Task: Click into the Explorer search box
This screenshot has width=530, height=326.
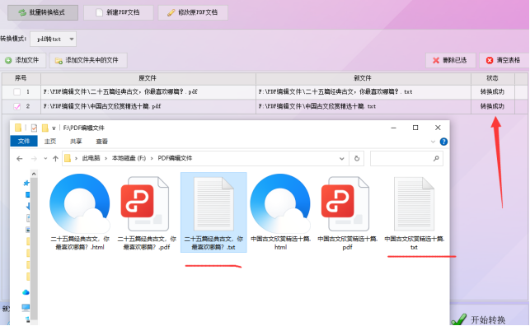Action: tap(401, 159)
